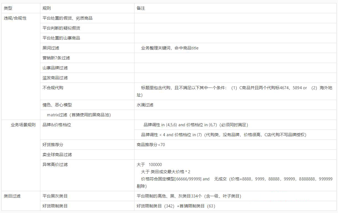The width and height of the screenshot is (338, 213).
Task: Click the 规则 column header
Action: [45, 8]
